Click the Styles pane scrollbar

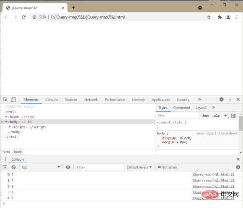tap(240, 123)
